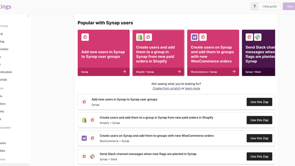Viewport: 295px width, 166px height.
Task: Use this Zap for Slack channel messages
Action: point(259,156)
